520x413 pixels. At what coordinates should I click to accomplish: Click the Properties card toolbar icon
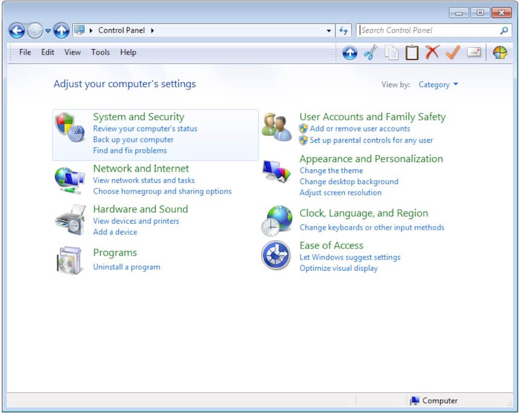[x=474, y=53]
